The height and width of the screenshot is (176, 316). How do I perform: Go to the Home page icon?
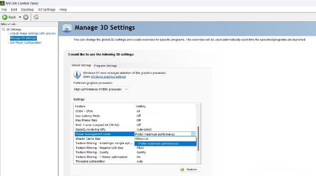(36, 17)
